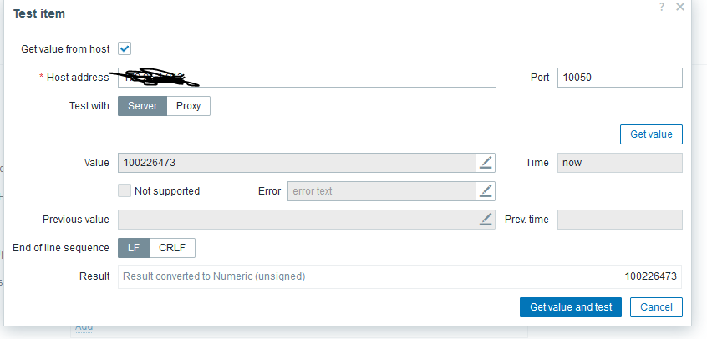Click the edit pencil icon beside Value field
Viewport: 707px width, 339px height.
(486, 163)
